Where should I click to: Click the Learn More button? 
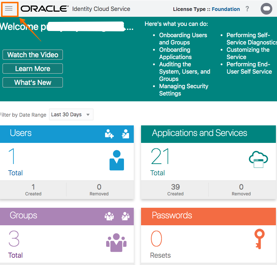coord(33,69)
